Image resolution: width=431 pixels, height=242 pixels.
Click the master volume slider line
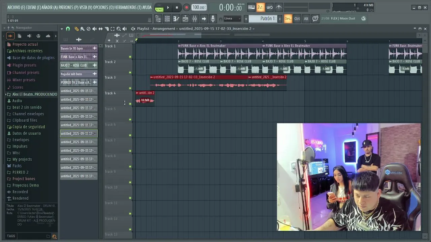[296, 7]
